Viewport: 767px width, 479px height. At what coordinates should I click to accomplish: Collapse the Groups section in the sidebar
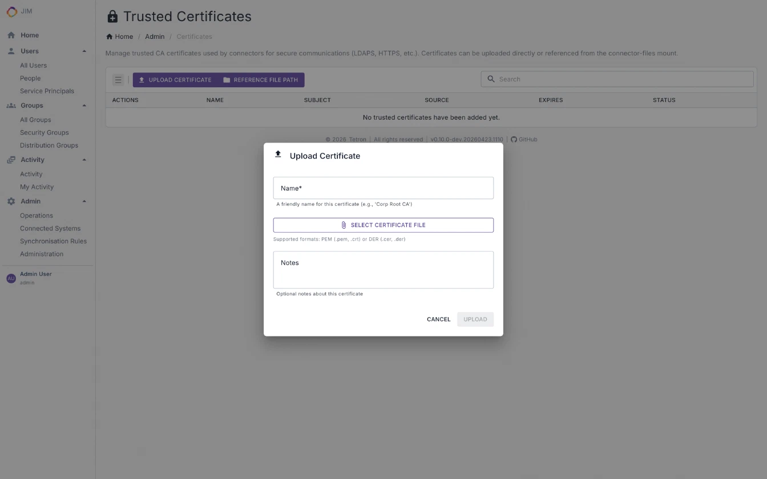coord(84,105)
